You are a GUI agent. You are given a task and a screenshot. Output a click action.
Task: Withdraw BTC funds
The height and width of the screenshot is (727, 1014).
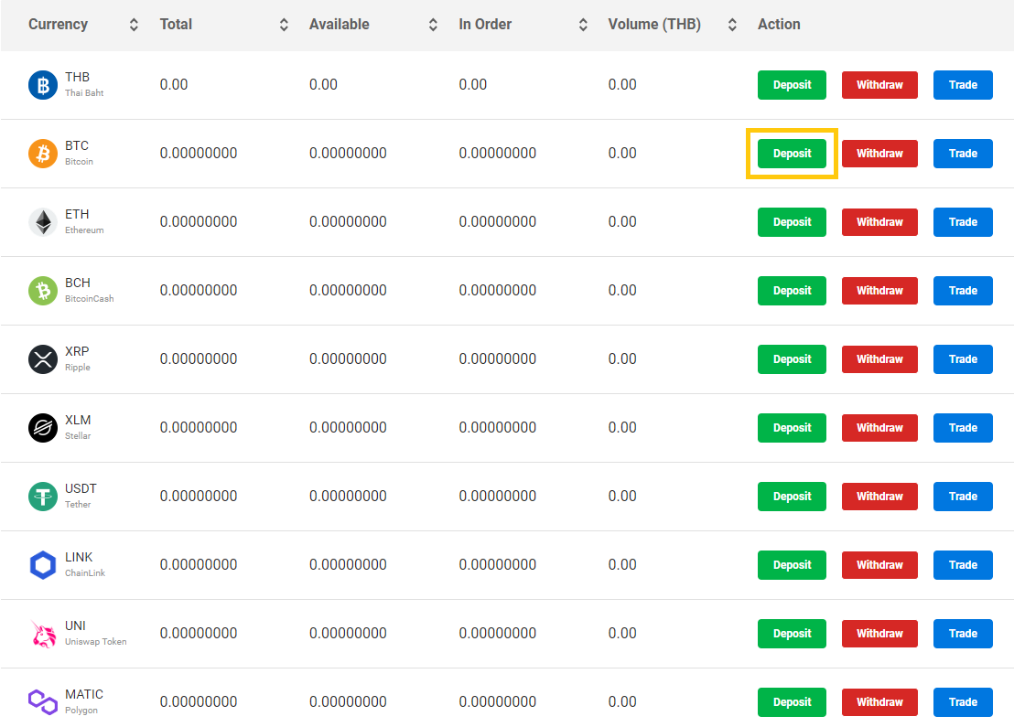click(x=879, y=154)
